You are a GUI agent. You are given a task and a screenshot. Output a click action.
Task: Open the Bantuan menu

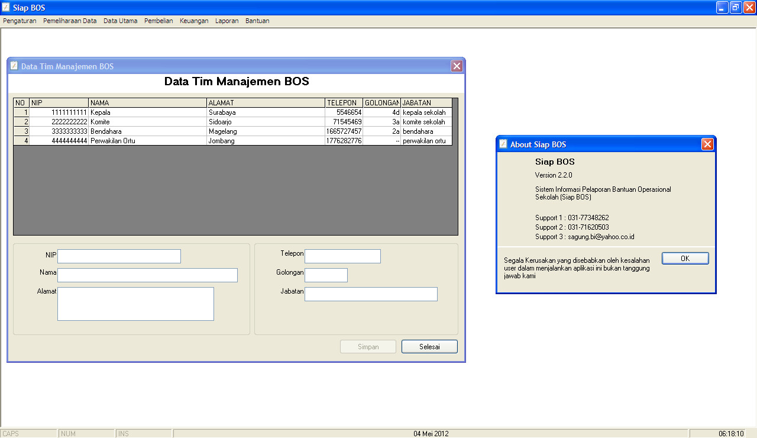click(x=257, y=20)
